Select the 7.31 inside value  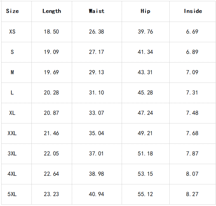192,93
